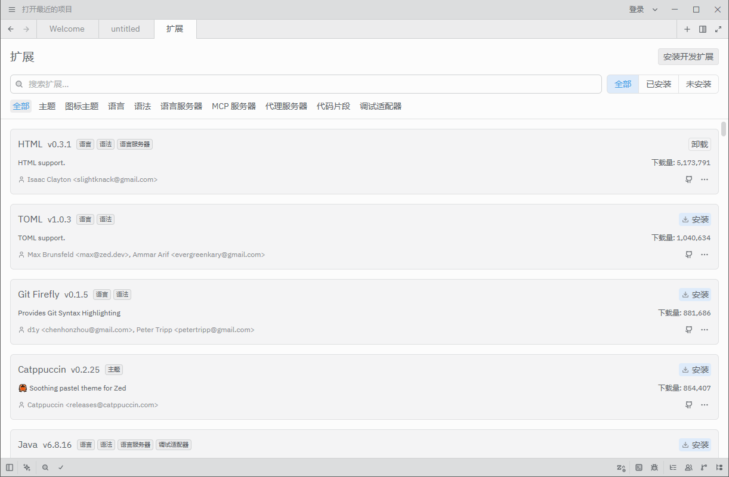Screen dimensions: 729x477
Task: Filter extensions by 主题
Action: 47,106
